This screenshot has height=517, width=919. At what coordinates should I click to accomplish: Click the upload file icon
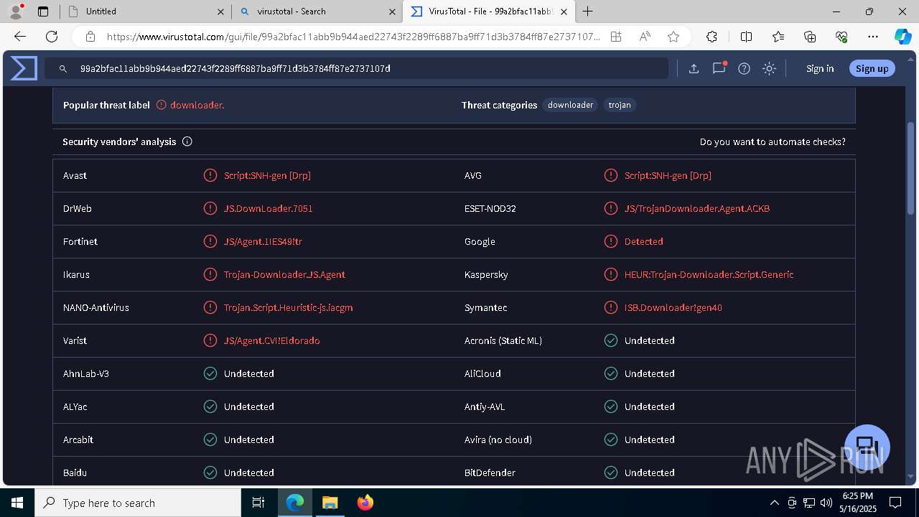[694, 69]
